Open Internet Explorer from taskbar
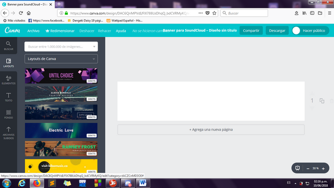The image size is (334, 188). (x=22, y=183)
